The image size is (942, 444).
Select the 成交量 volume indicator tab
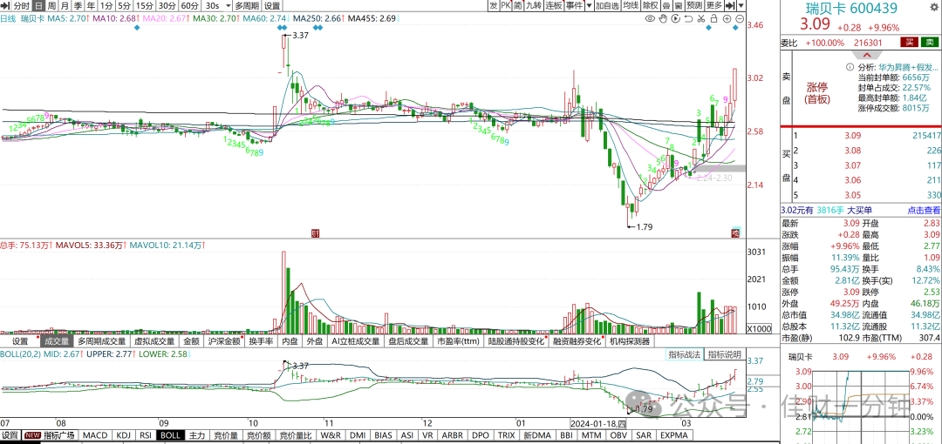point(57,340)
